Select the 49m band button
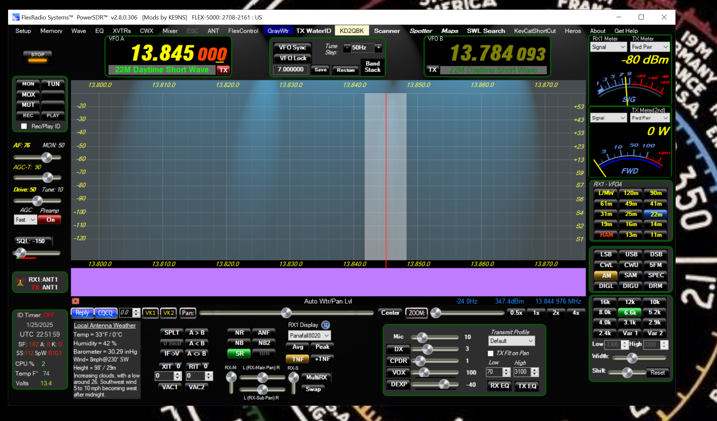Screen dimensions: 717x421 coord(631,204)
